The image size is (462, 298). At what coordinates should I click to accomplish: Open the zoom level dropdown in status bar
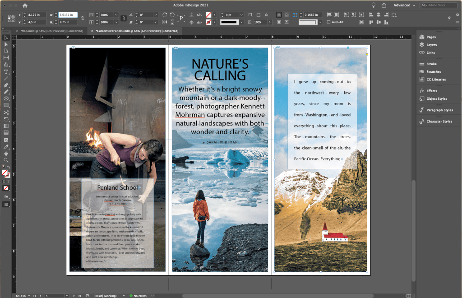(30, 296)
